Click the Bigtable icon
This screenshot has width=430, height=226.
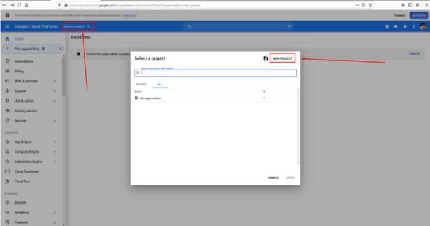[x=7, y=203]
